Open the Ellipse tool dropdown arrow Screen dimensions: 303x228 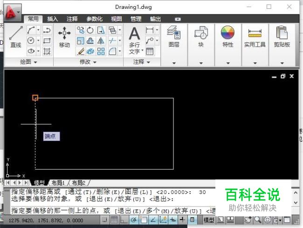(x=38, y=51)
